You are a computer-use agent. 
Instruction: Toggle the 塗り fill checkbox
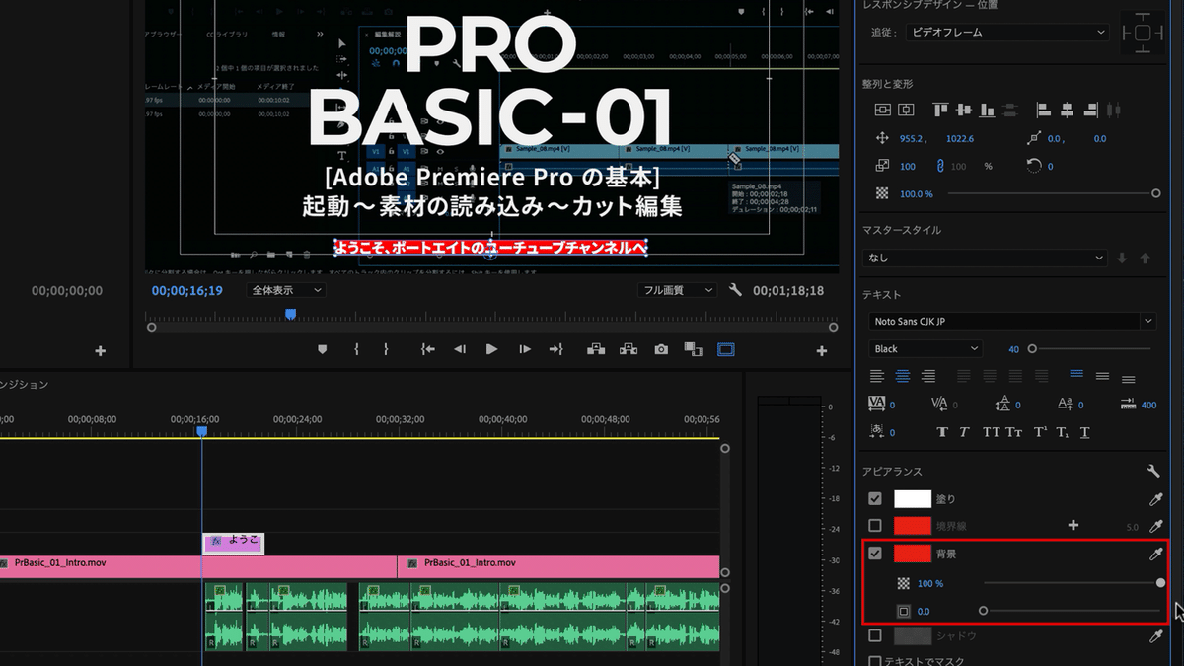[875, 499]
